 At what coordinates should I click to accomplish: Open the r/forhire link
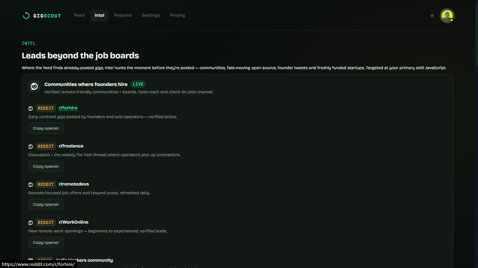[x=68, y=108]
